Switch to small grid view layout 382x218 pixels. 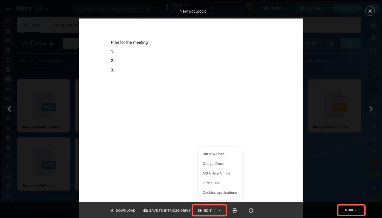pos(349,61)
